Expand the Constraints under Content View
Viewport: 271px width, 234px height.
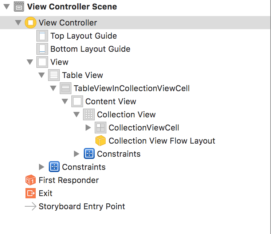pyautogui.click(x=76, y=154)
